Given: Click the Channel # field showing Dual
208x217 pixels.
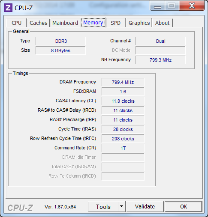Looking at the screenshot, I should (160, 41).
